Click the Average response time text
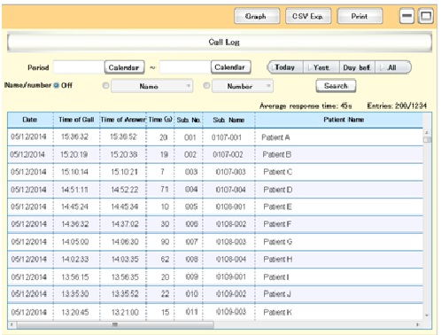 point(306,105)
